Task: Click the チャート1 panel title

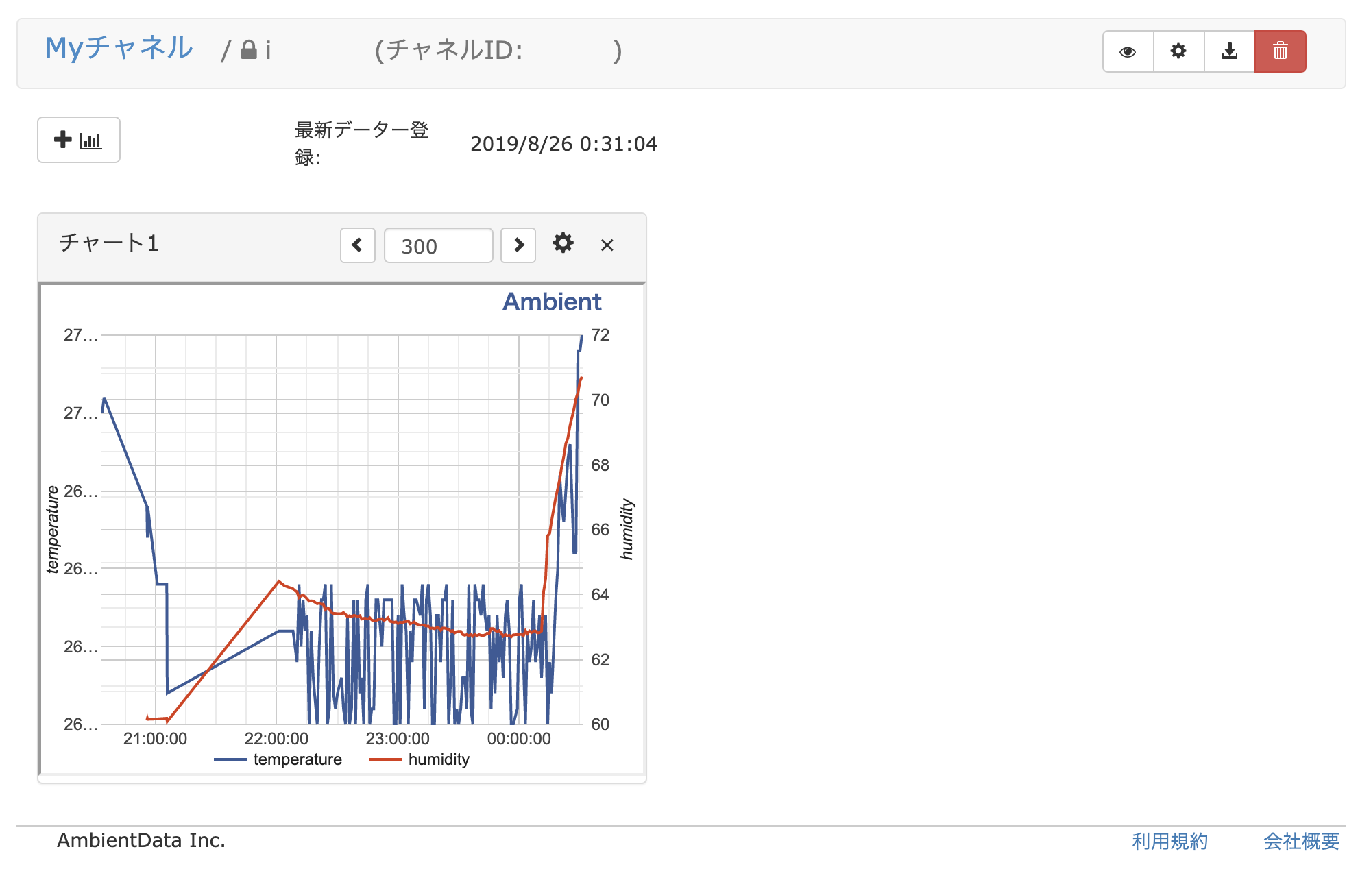Action: click(109, 243)
